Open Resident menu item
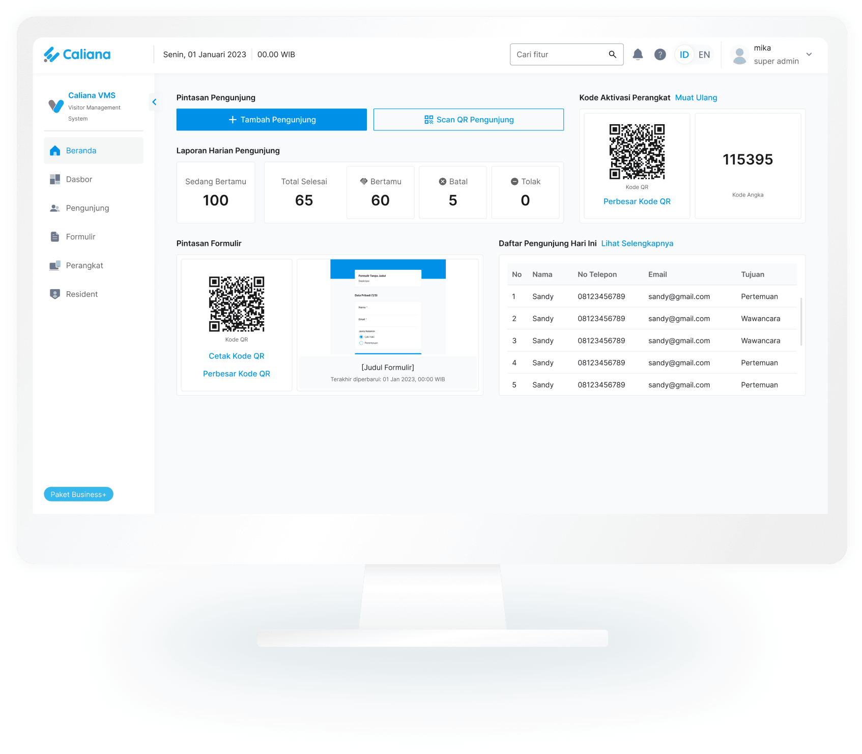This screenshot has width=862, height=754. point(94,294)
